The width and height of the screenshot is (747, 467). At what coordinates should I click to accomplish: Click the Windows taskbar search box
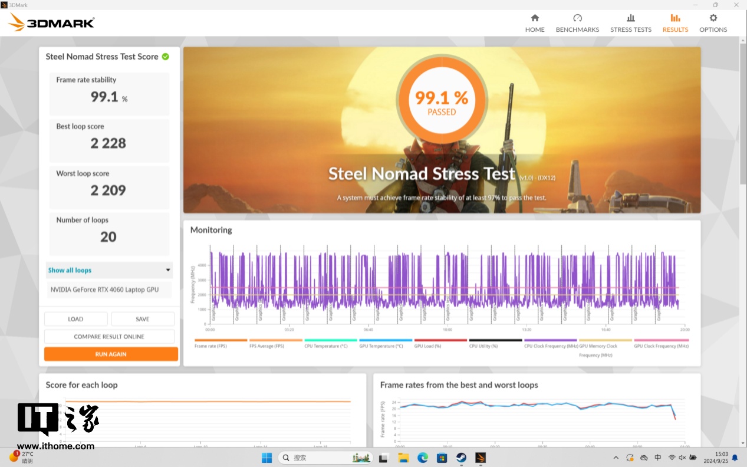click(324, 458)
